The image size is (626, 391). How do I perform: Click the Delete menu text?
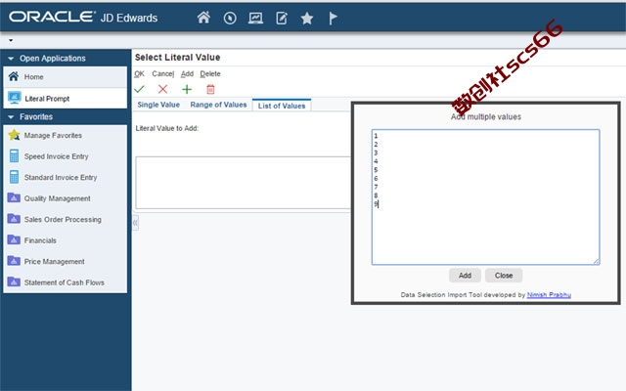click(210, 74)
